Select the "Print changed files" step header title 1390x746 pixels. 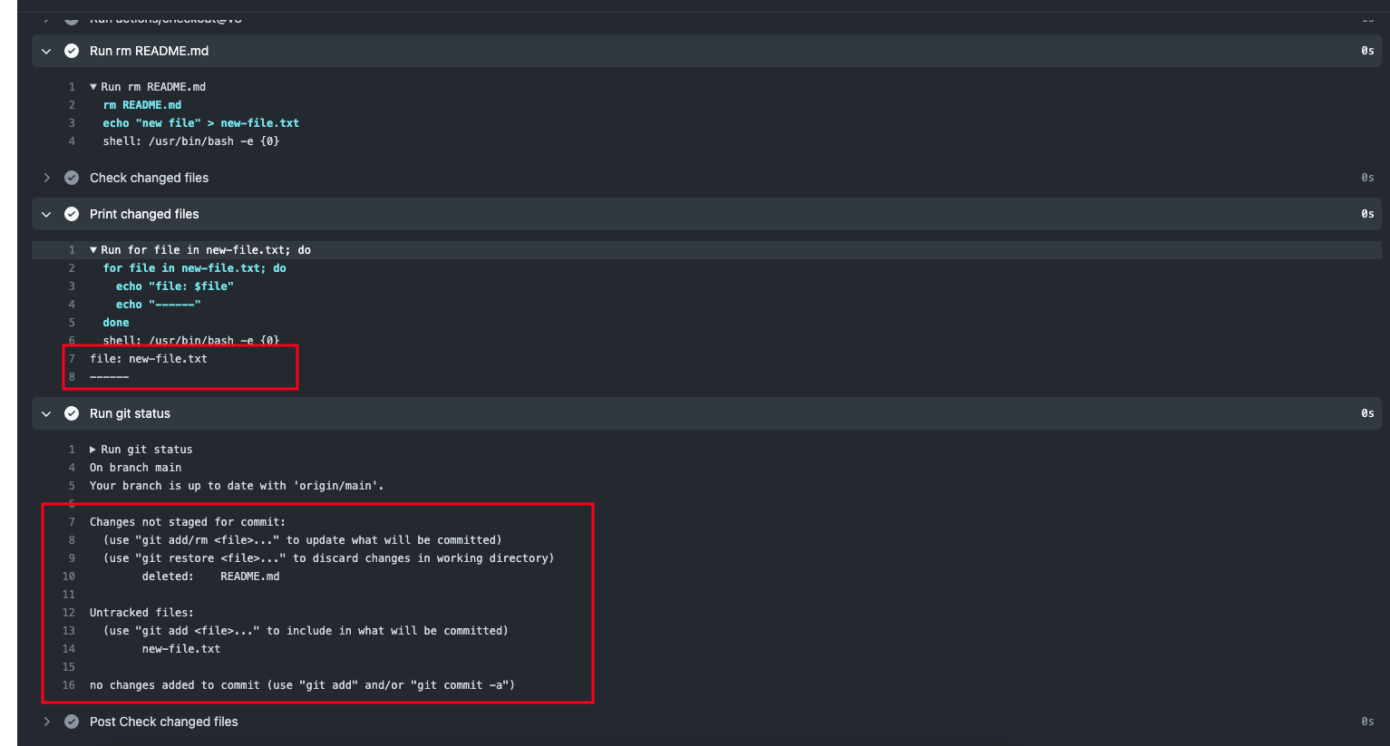pyautogui.click(x=143, y=214)
